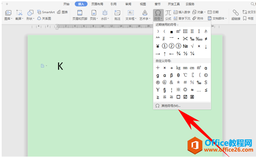
Task: Insert a SmartArt graphic
Action: [x=46, y=12]
